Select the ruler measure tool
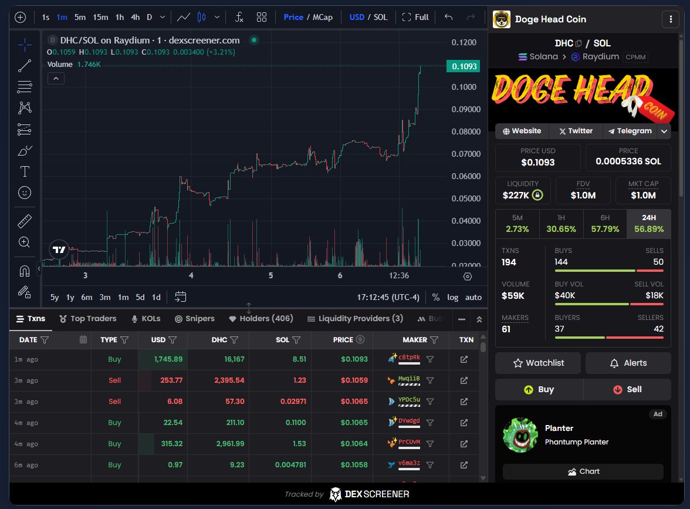The height and width of the screenshot is (509, 690). 25,221
